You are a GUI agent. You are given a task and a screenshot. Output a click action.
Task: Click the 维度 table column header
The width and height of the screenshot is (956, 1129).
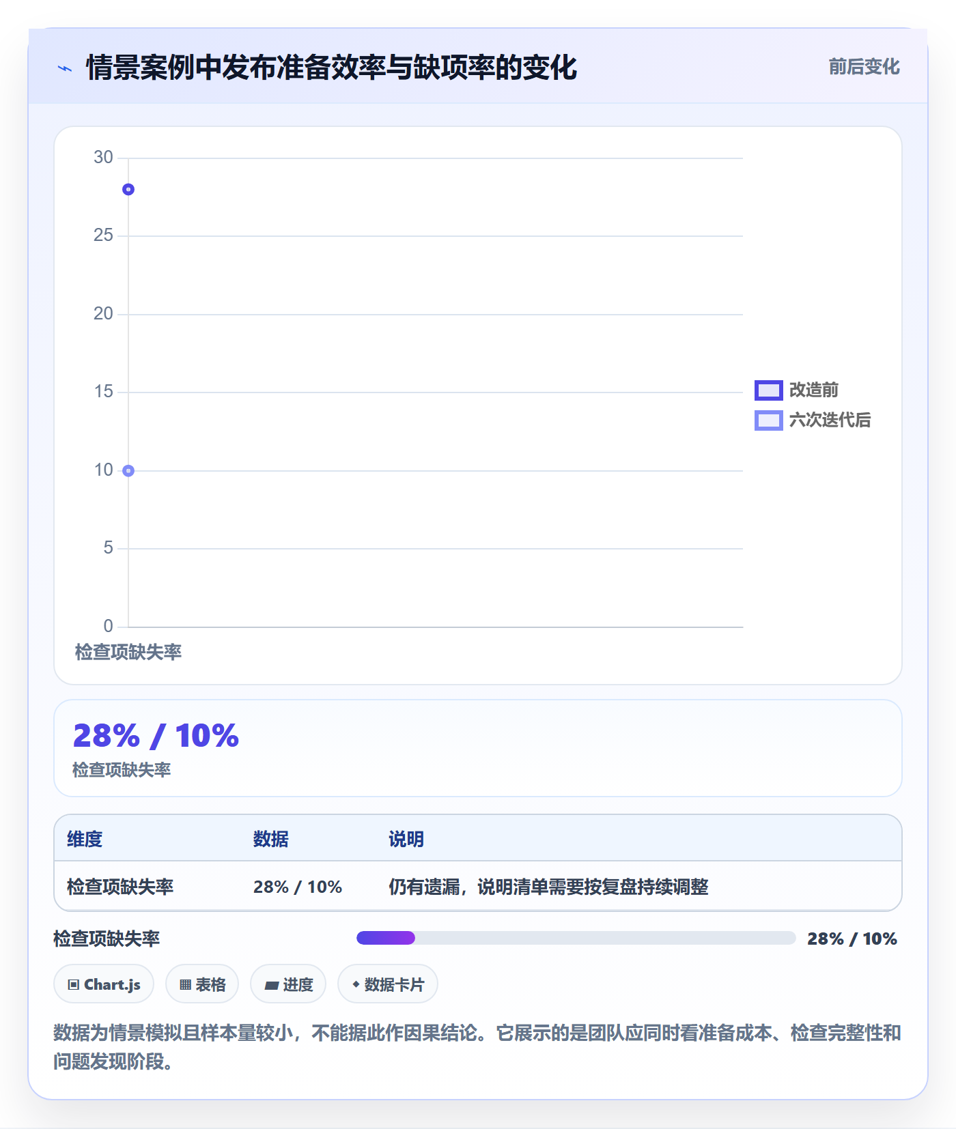[x=85, y=839]
